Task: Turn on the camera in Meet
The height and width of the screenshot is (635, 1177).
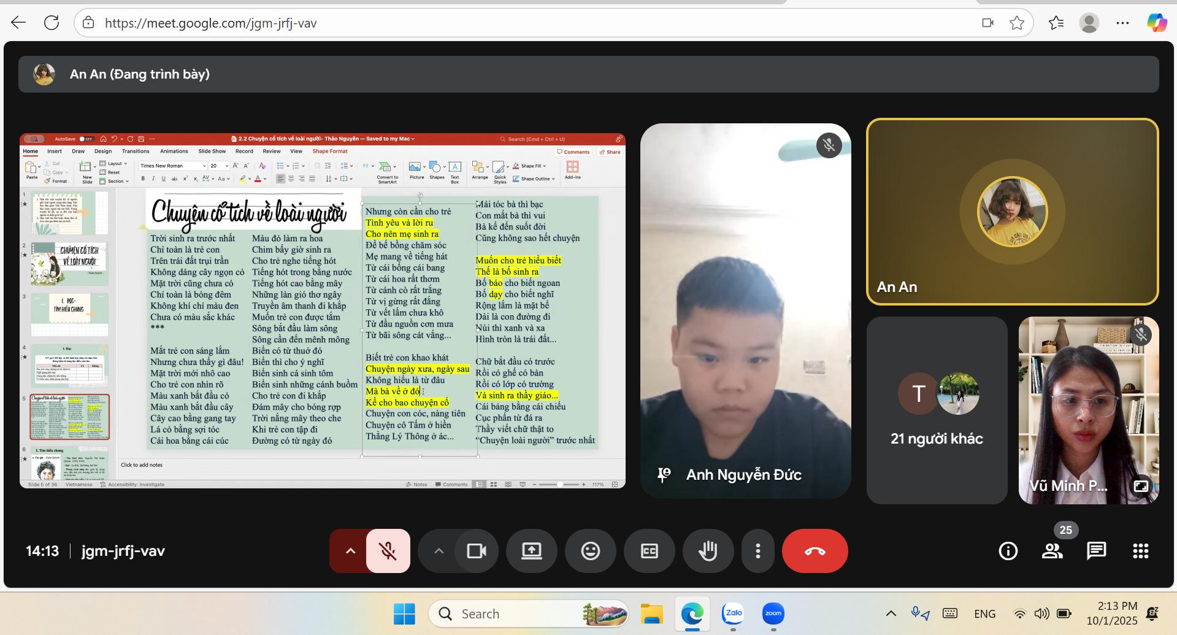Action: 476,551
